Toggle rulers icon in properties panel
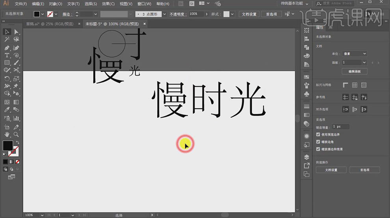The width and height of the screenshot is (390, 218). tap(345, 85)
